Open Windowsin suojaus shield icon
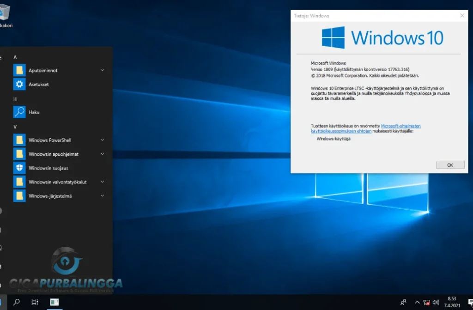The width and height of the screenshot is (473, 310). [x=19, y=168]
